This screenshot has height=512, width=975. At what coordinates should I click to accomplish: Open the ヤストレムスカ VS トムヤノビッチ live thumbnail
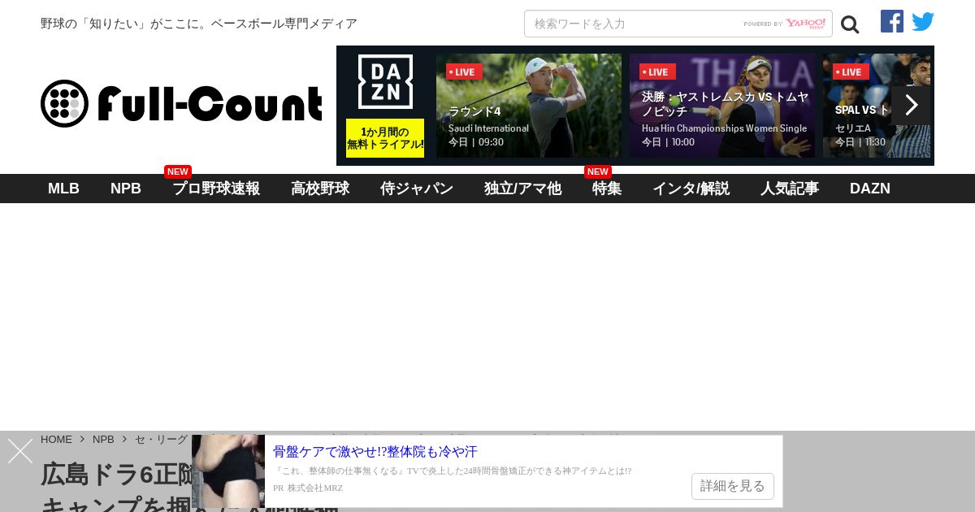click(722, 106)
